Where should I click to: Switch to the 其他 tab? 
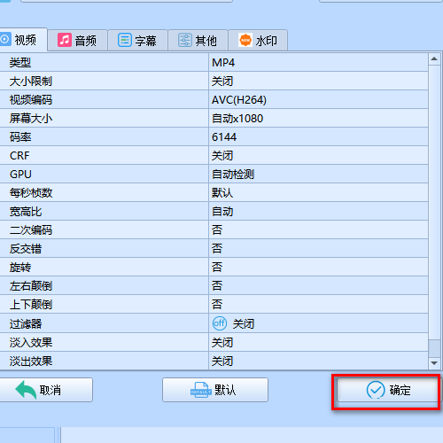click(x=198, y=41)
